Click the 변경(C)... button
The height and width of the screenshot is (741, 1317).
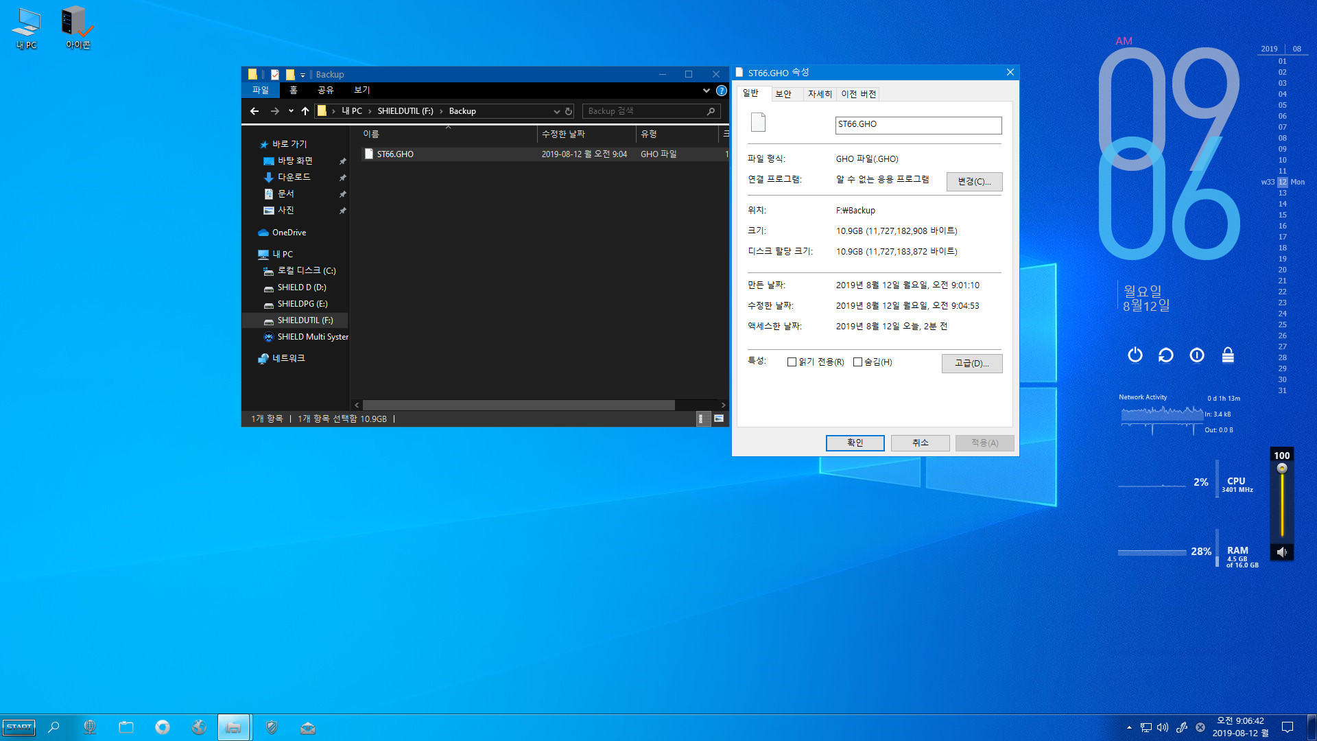974,182
